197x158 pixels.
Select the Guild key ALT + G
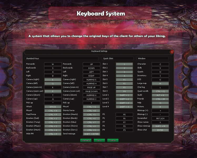coord(160,95)
